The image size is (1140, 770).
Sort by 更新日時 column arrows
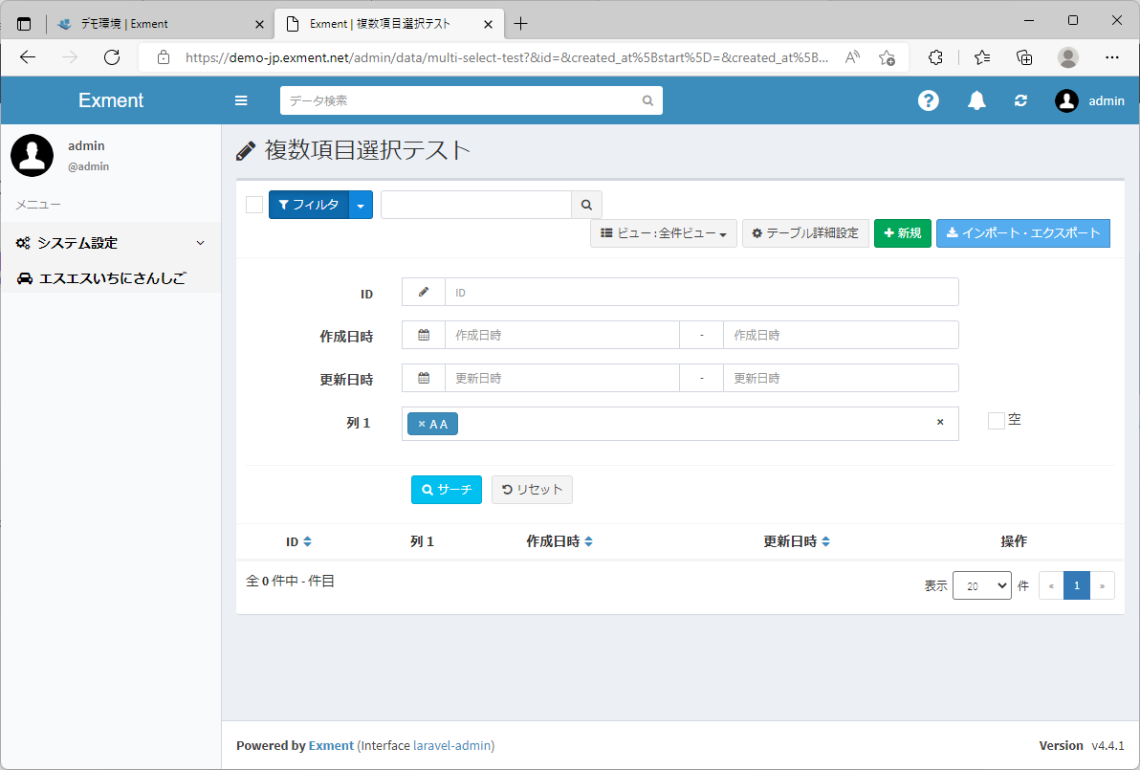pyautogui.click(x=825, y=541)
